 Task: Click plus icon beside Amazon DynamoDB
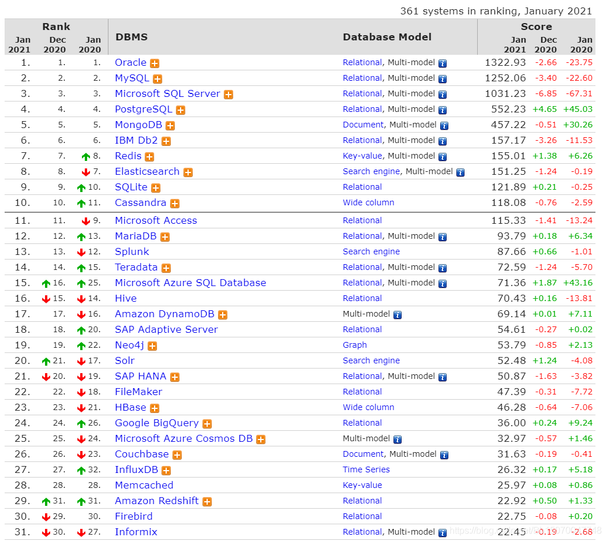(223, 315)
